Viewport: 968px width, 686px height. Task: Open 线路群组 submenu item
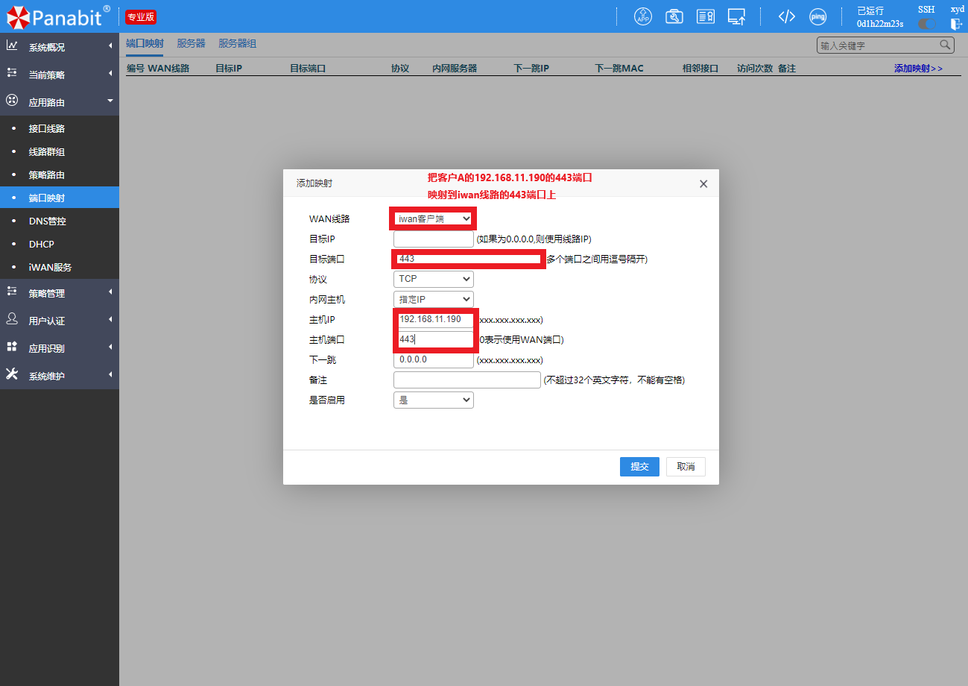[x=60, y=151]
